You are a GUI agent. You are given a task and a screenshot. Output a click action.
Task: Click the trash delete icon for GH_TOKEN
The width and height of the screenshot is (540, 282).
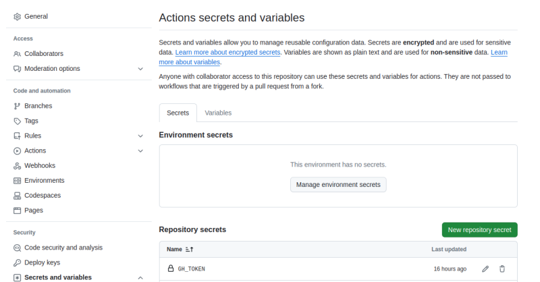502,269
